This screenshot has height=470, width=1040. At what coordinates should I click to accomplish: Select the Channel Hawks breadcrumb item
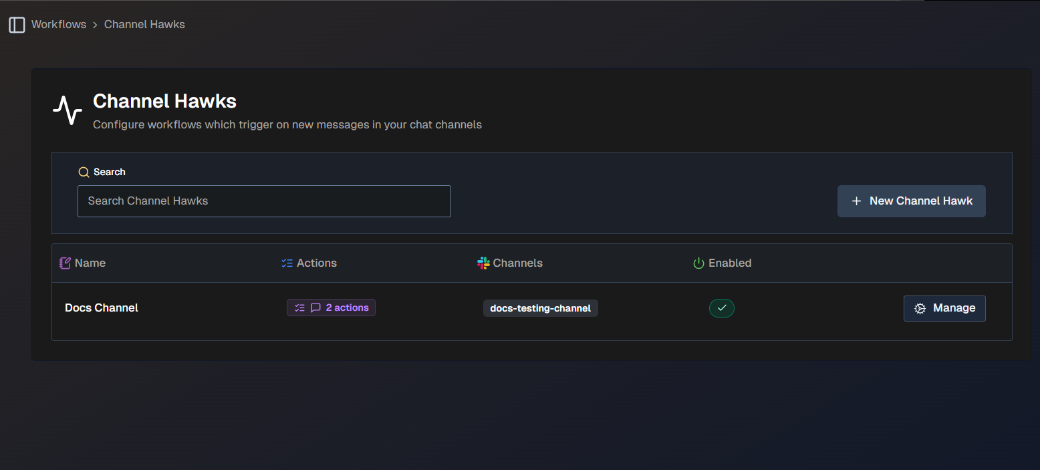click(144, 24)
